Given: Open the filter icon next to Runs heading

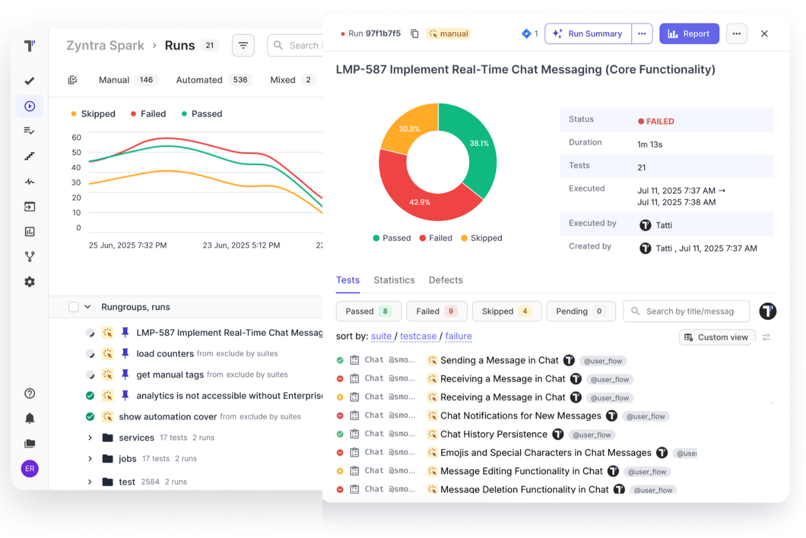Looking at the screenshot, I should (243, 45).
